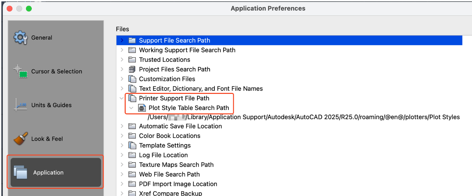Screen dimensions: 472x196
Task: Click the Customization Files document icon
Action: pyautogui.click(x=132, y=79)
